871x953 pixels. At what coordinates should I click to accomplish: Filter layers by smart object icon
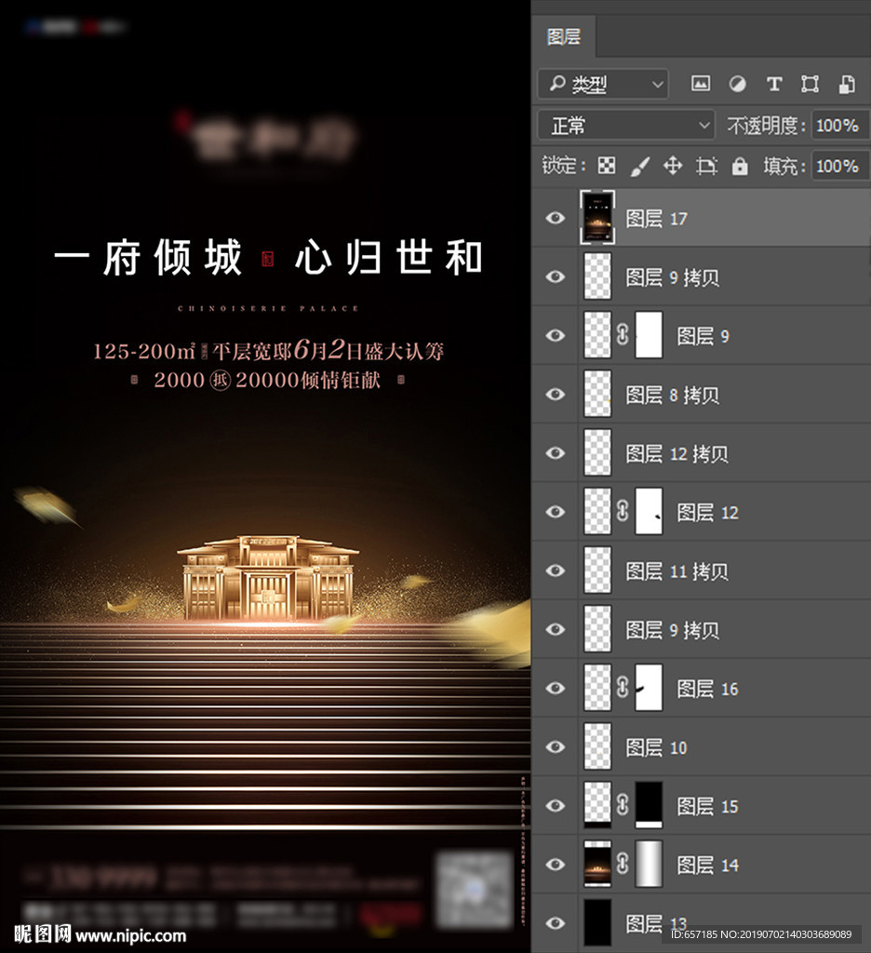point(847,83)
